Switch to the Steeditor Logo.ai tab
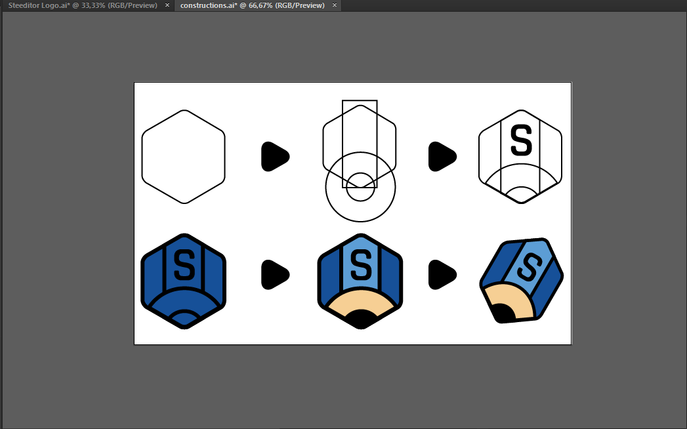This screenshot has height=429, width=687. coord(83,6)
